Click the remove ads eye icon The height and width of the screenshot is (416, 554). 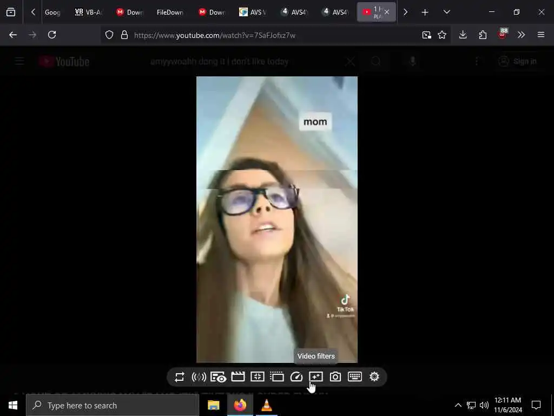[218, 377]
